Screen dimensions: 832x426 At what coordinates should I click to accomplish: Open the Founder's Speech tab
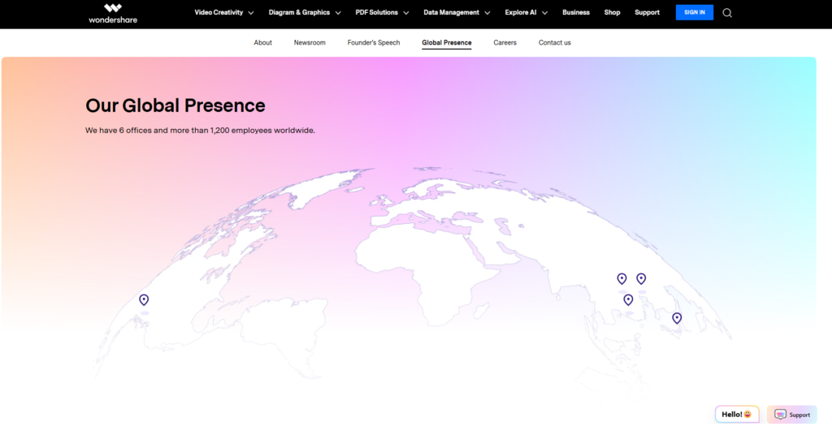pyautogui.click(x=374, y=42)
